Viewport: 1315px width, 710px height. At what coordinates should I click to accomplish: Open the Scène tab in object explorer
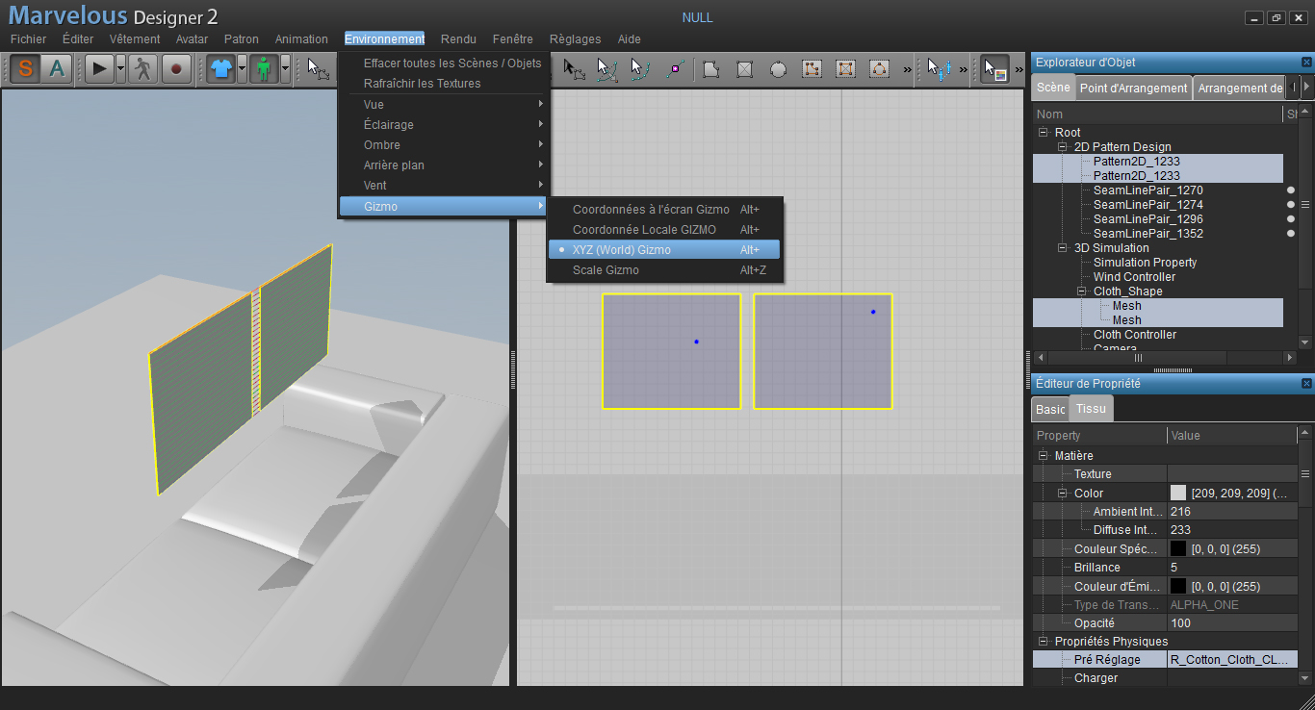[1053, 87]
